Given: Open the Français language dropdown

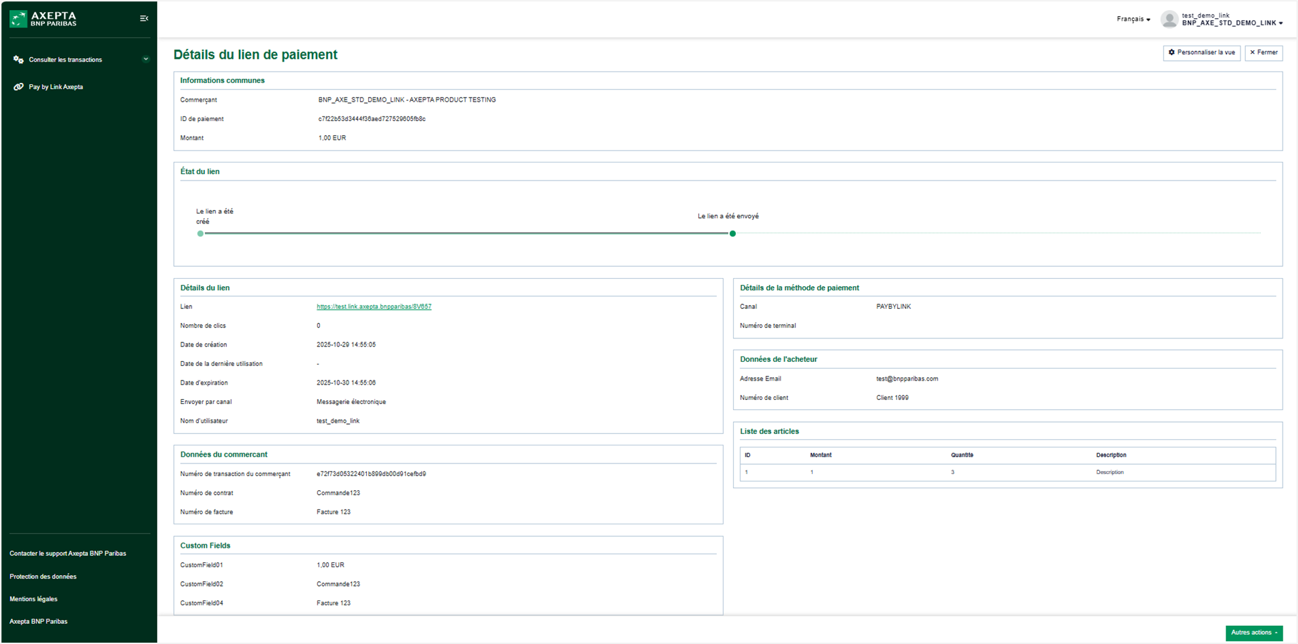Looking at the screenshot, I should 1133,19.
